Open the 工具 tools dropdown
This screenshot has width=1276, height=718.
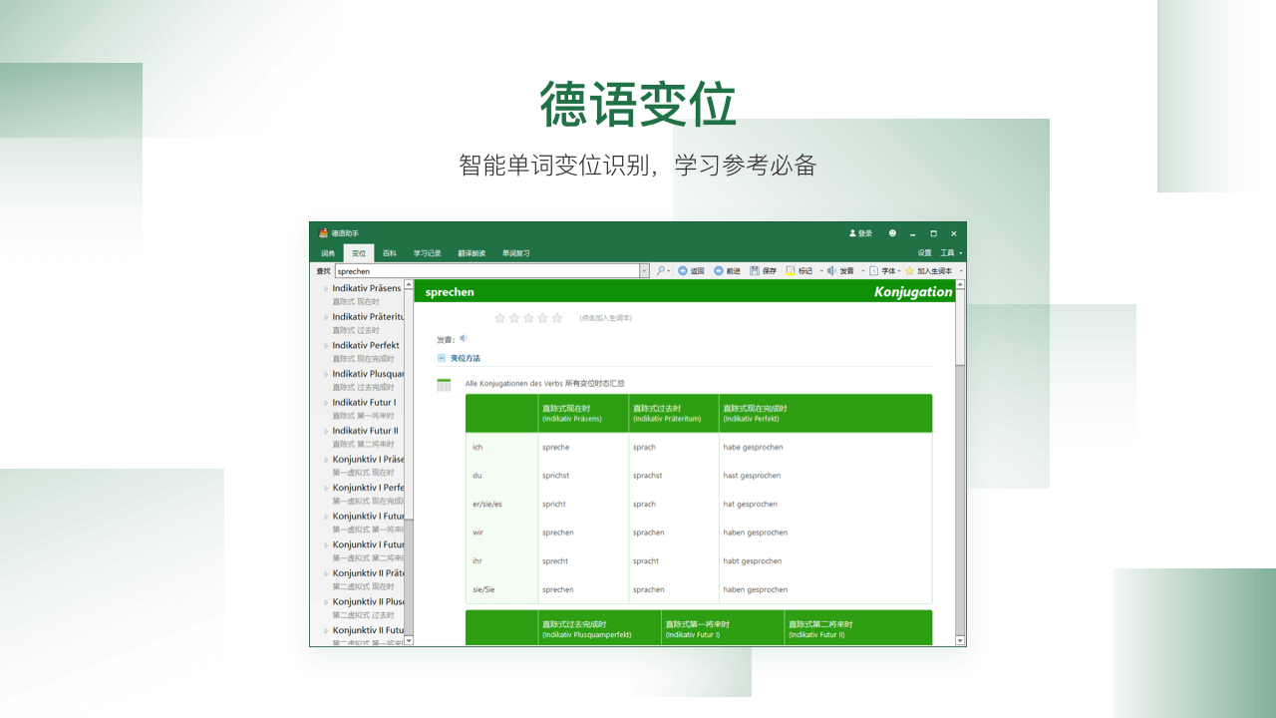(x=947, y=251)
